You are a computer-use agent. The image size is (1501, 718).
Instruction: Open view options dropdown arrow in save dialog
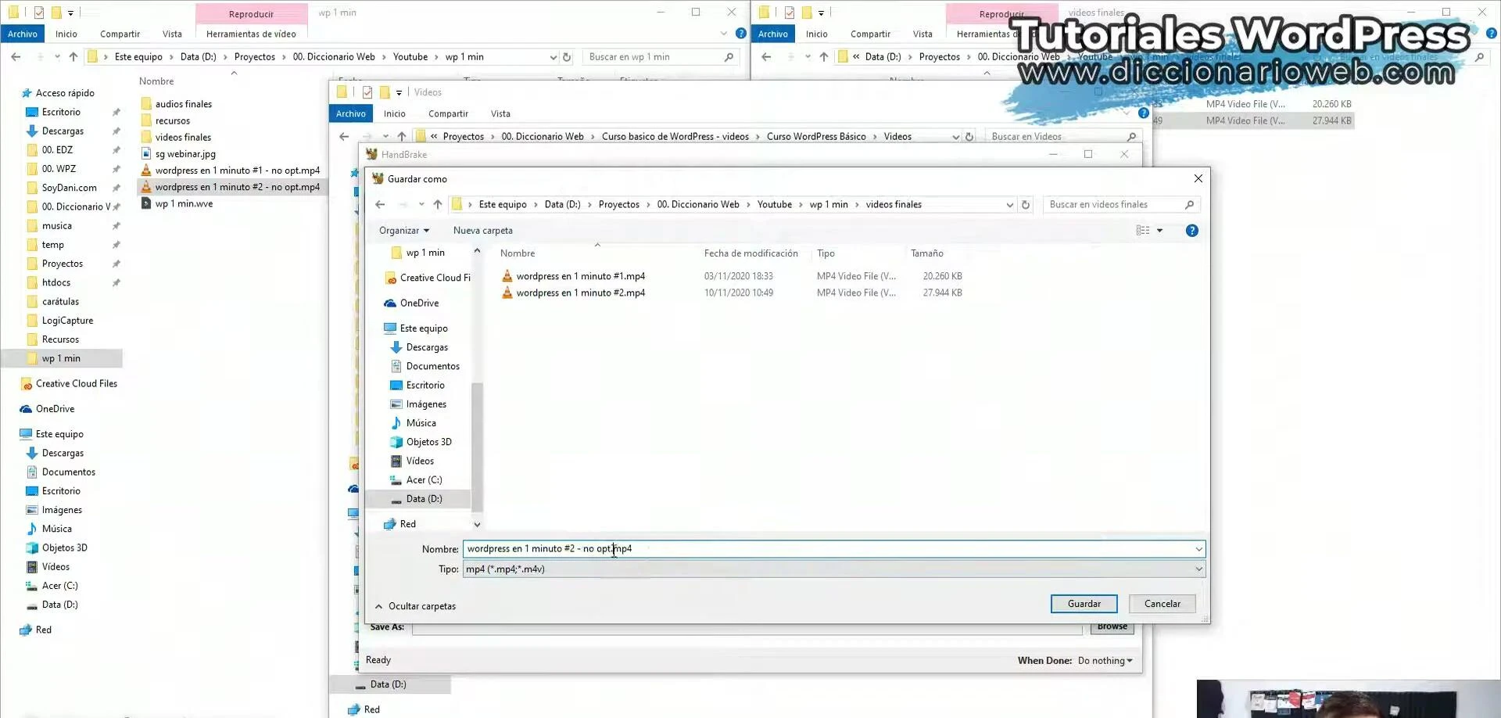pyautogui.click(x=1159, y=231)
